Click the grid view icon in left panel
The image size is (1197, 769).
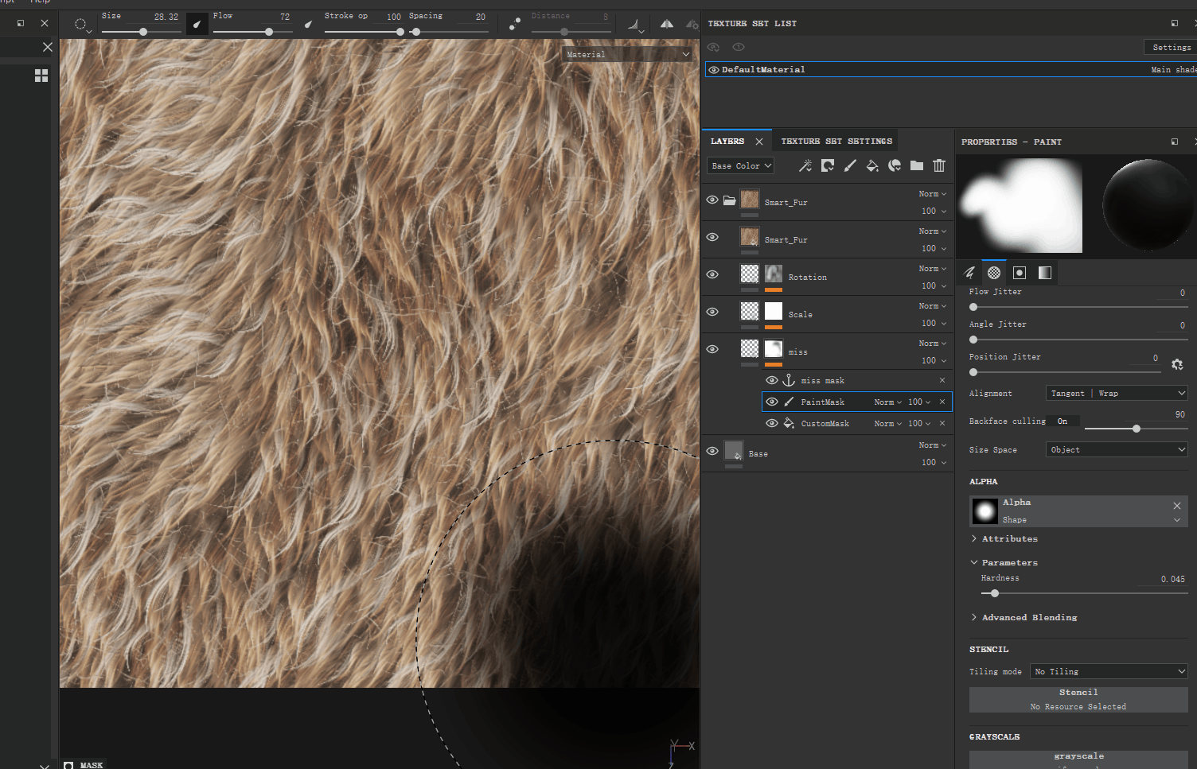pos(41,76)
